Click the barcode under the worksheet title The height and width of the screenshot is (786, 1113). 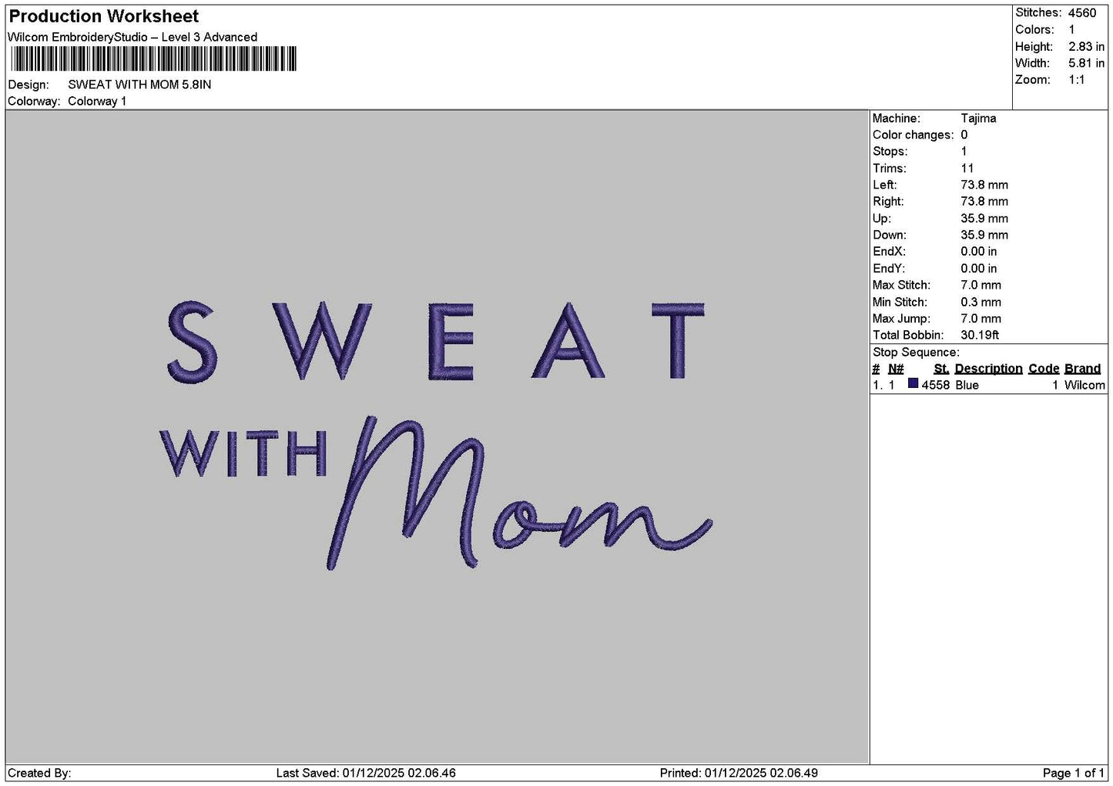[154, 59]
